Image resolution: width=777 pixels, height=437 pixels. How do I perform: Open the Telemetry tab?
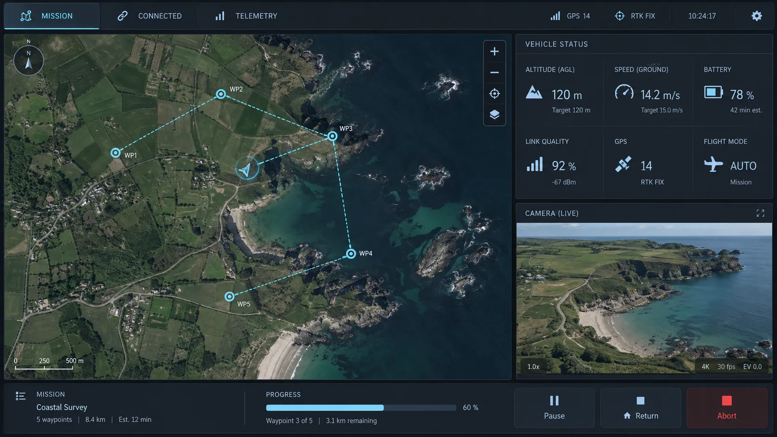pyautogui.click(x=246, y=16)
